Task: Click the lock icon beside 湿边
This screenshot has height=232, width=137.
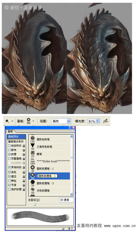Action: [24, 176]
